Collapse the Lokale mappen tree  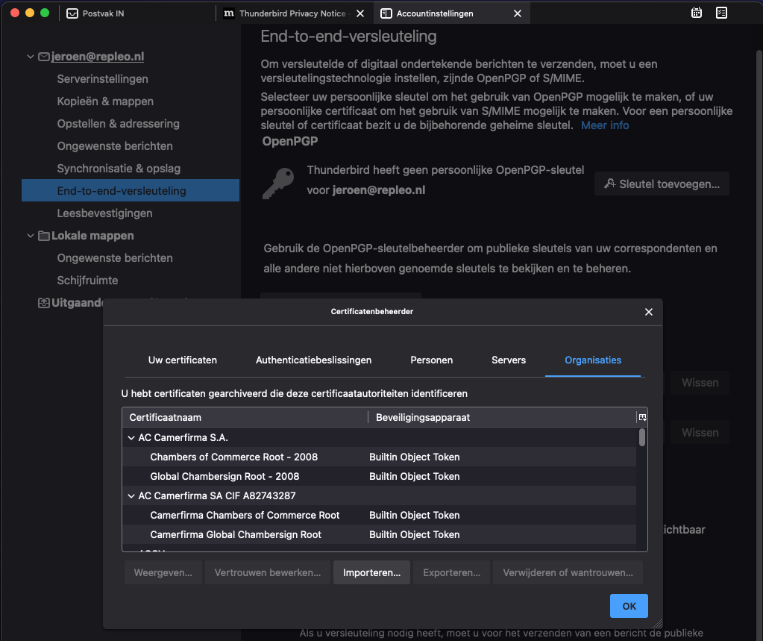pos(30,236)
